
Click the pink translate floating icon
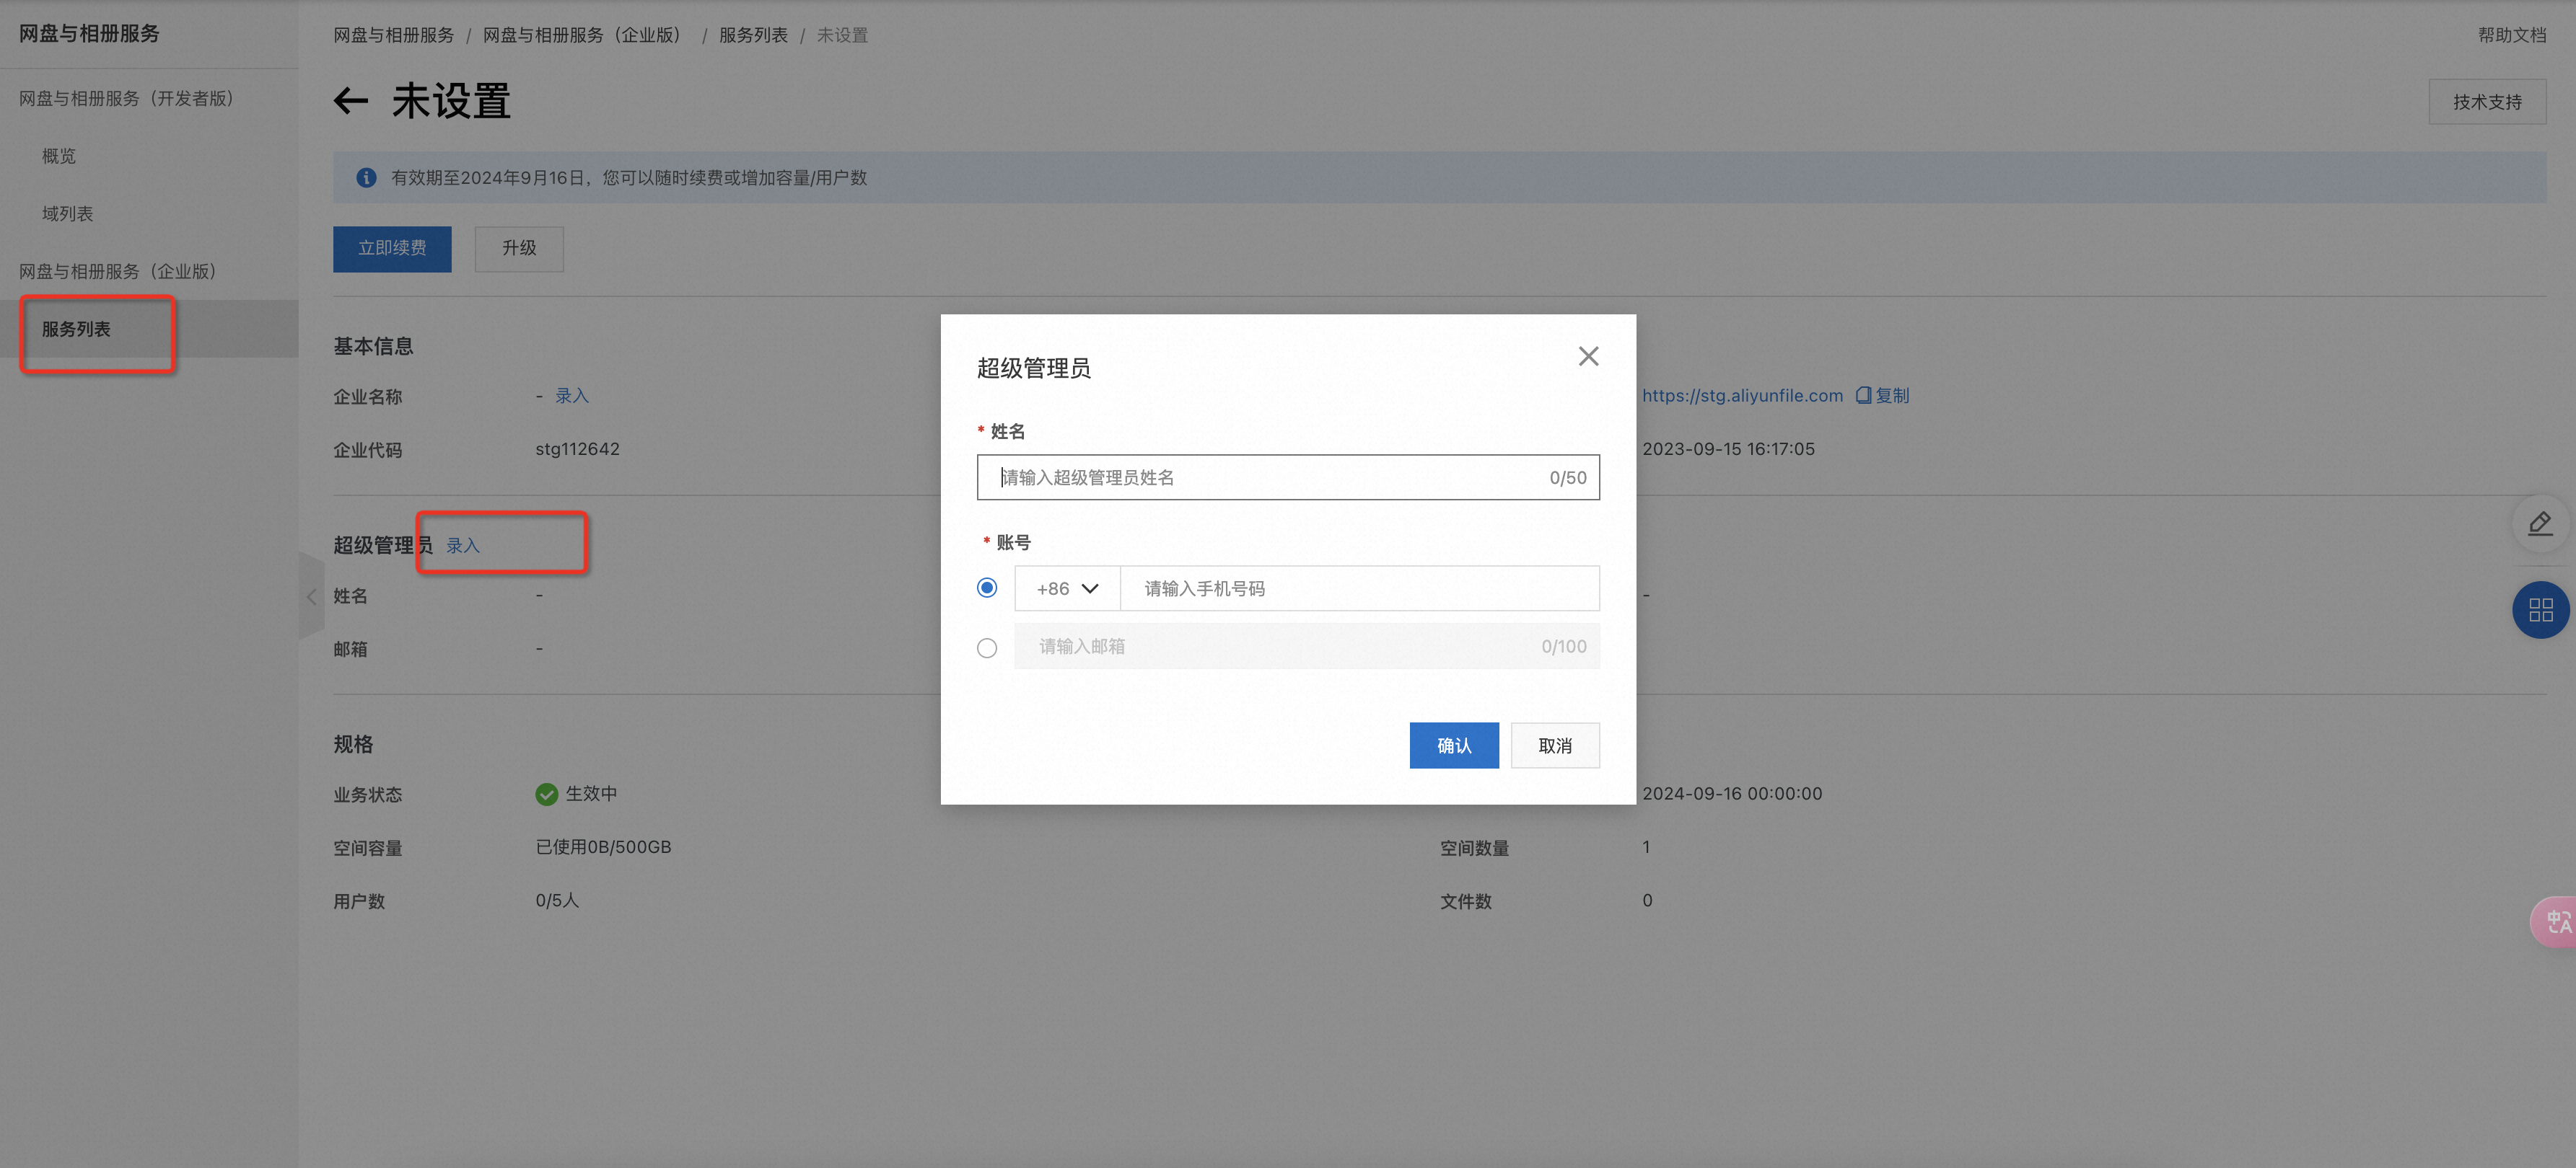point(2556,921)
